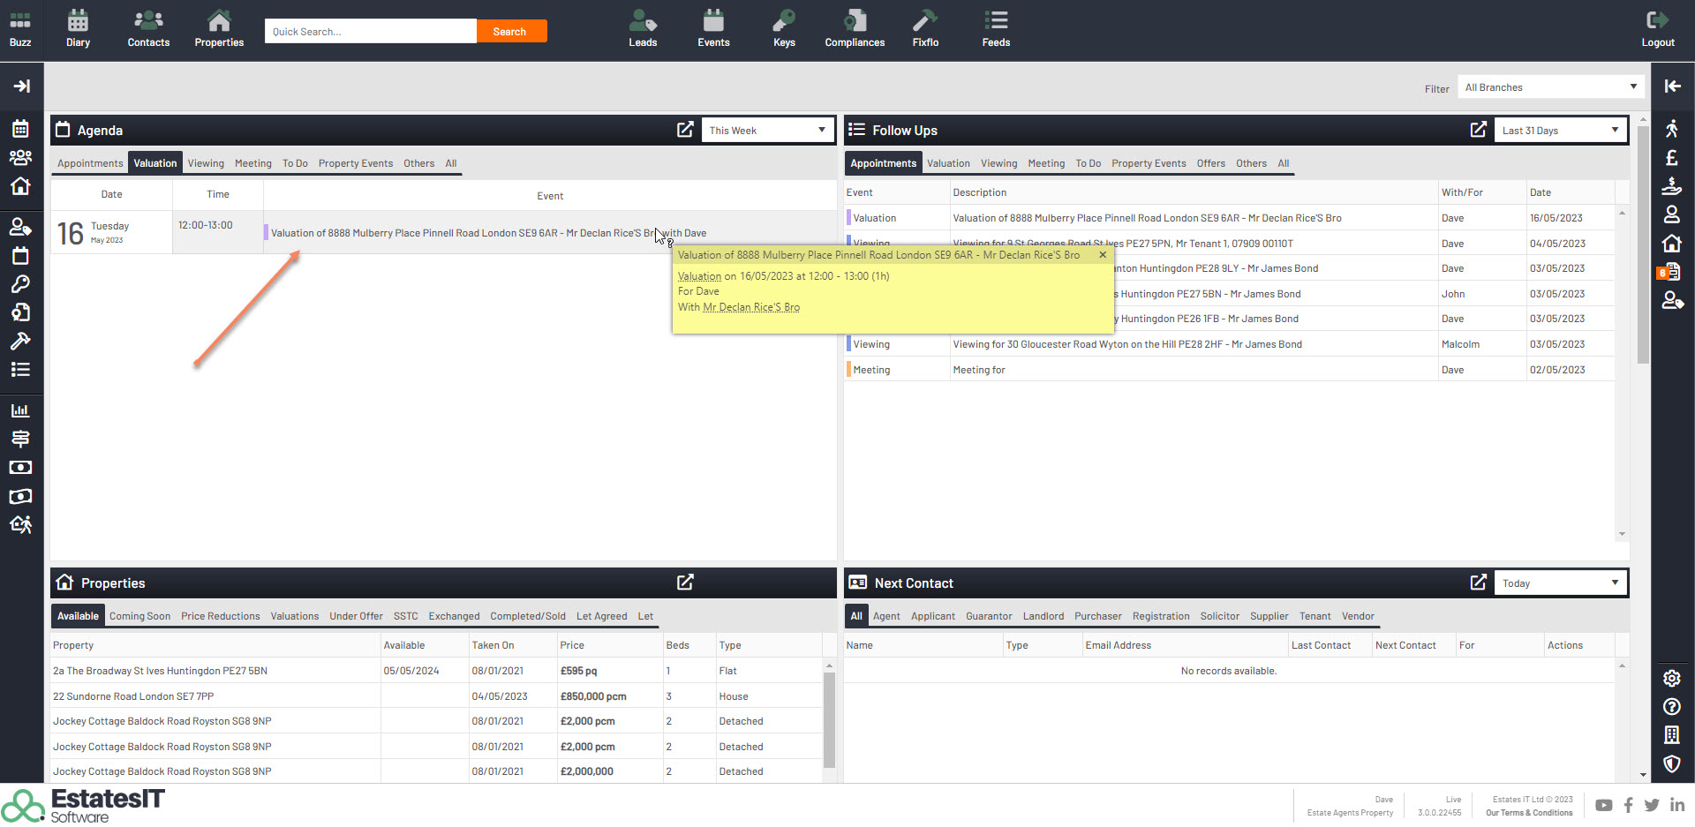The height and width of the screenshot is (827, 1695).
Task: Click the orange Search button
Action: (510, 32)
